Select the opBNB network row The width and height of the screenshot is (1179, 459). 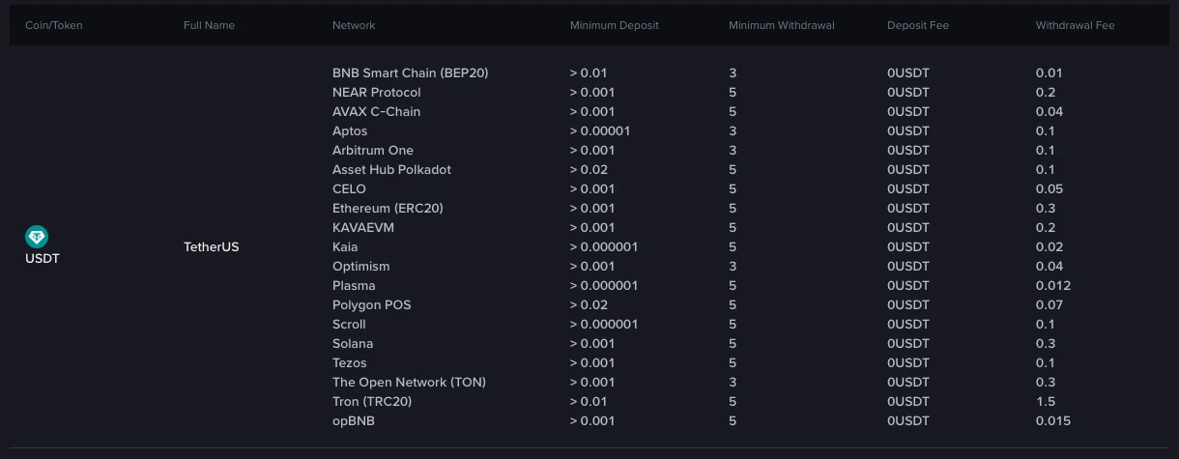(x=353, y=421)
